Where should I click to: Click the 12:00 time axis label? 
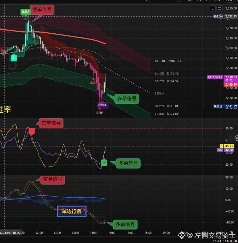pyautogui.click(x=39, y=233)
